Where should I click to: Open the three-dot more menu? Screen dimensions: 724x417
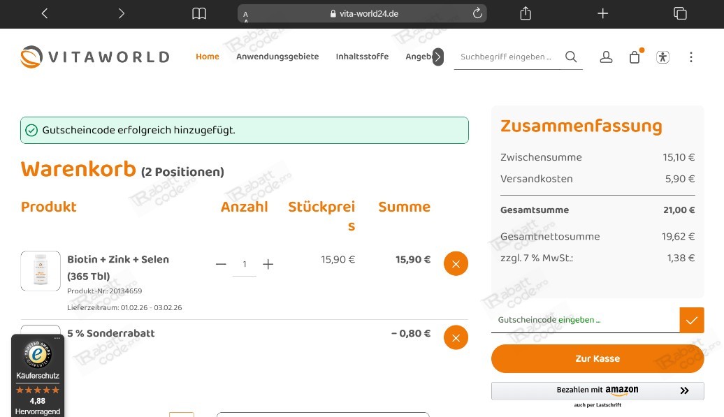[x=690, y=57]
